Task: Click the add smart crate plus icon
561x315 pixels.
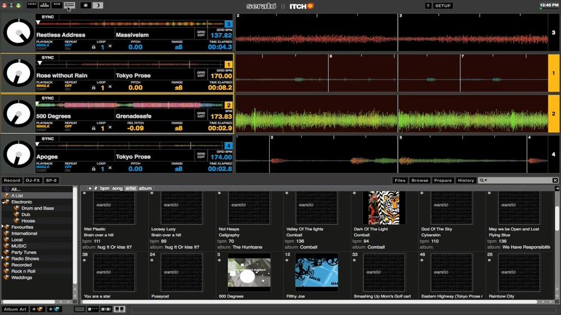Action: click(54, 309)
